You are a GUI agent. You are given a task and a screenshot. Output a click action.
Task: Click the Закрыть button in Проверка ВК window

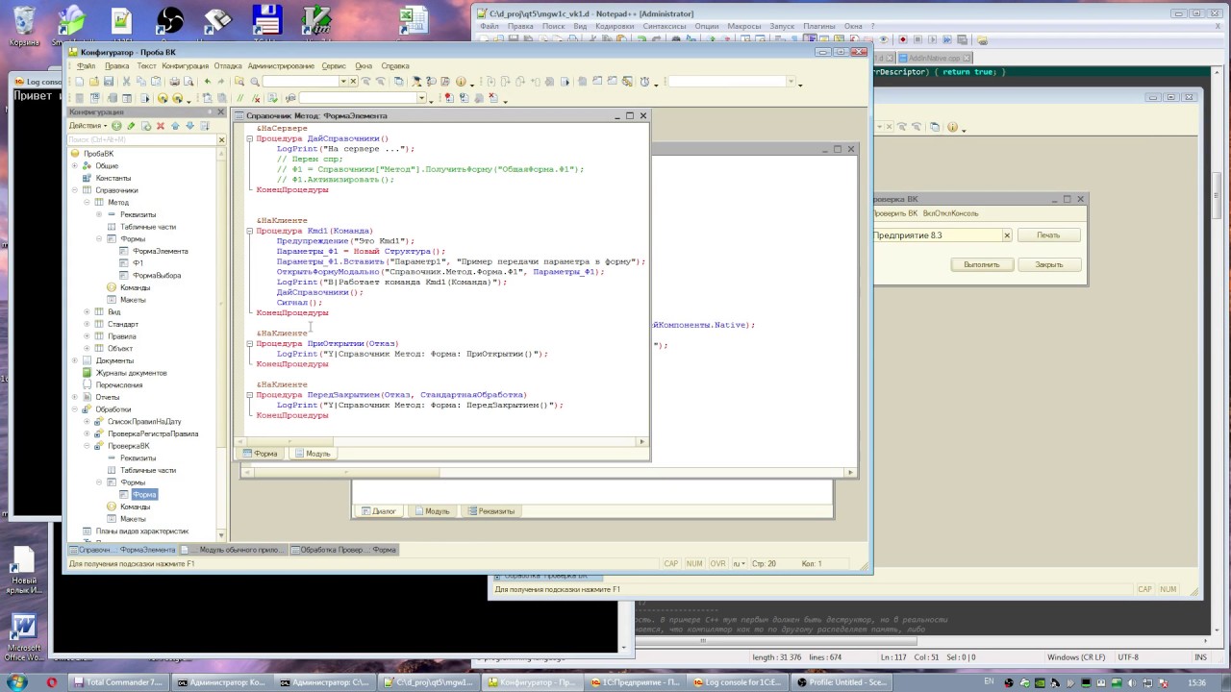pos(1048,264)
